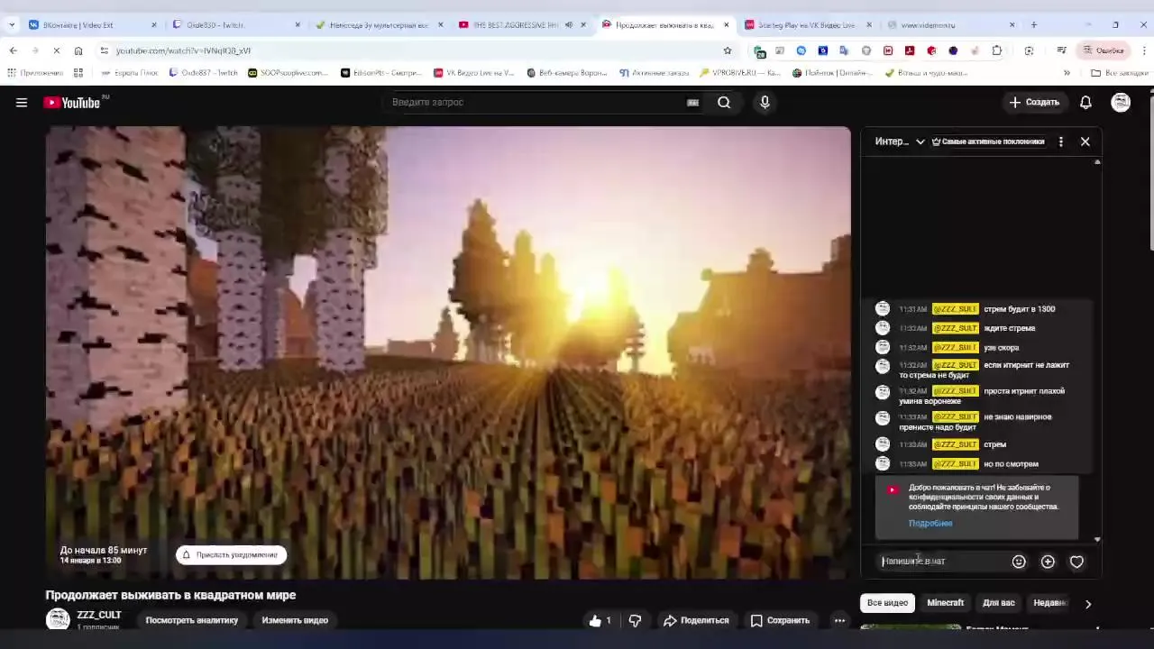Open the extensions puzzle icon

[996, 50]
